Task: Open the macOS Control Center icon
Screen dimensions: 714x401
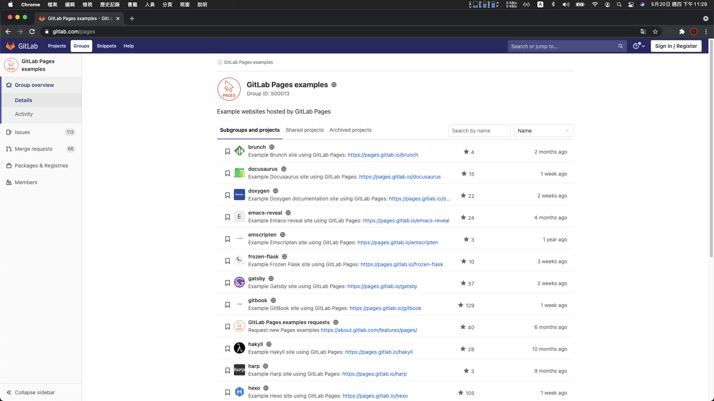Action: (631, 4)
